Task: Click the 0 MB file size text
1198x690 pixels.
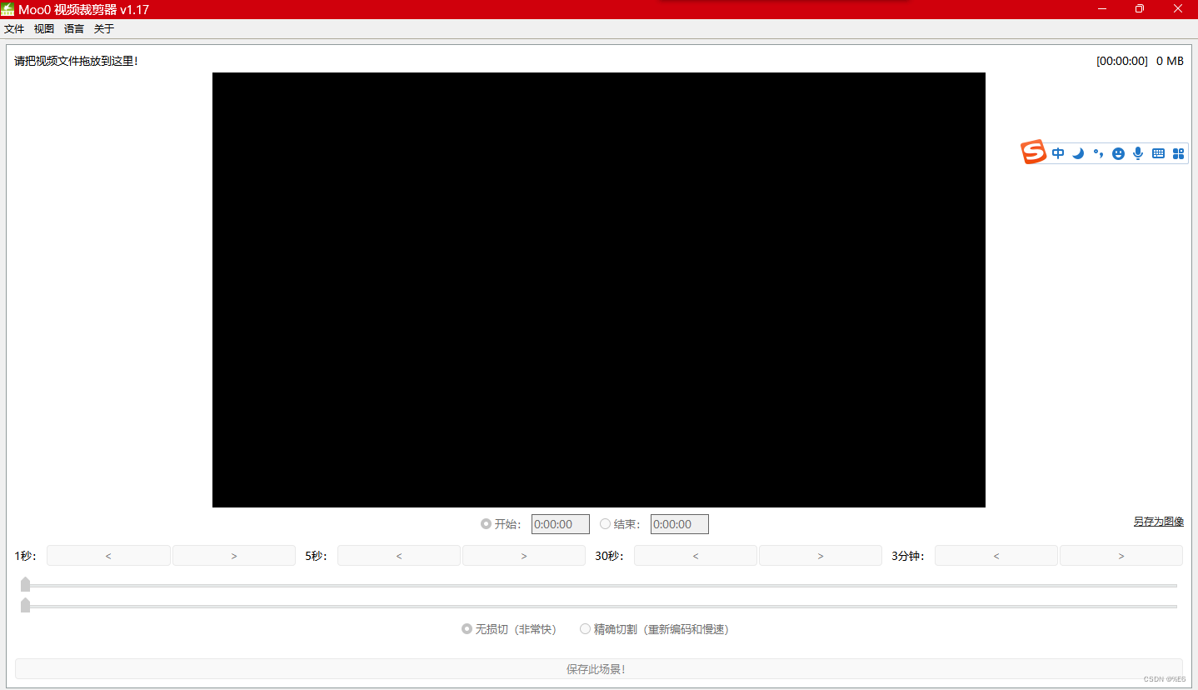Action: (x=1170, y=61)
